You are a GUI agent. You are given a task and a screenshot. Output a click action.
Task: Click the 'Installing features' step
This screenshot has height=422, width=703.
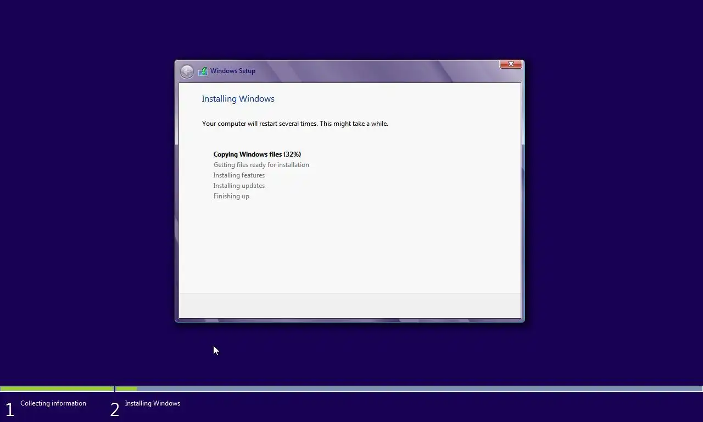pos(239,175)
